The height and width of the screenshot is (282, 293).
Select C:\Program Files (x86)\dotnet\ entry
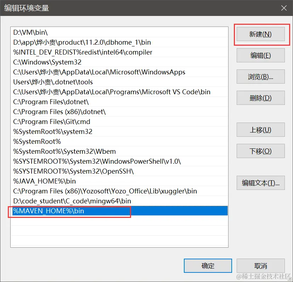[x=119, y=112]
